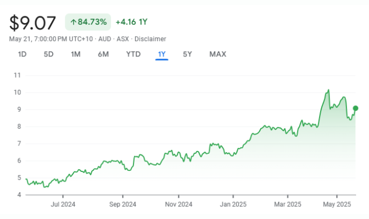Screen dimensions: 369x219
Task: Click the up arrow in percentage badge
Action: pyautogui.click(x=74, y=22)
